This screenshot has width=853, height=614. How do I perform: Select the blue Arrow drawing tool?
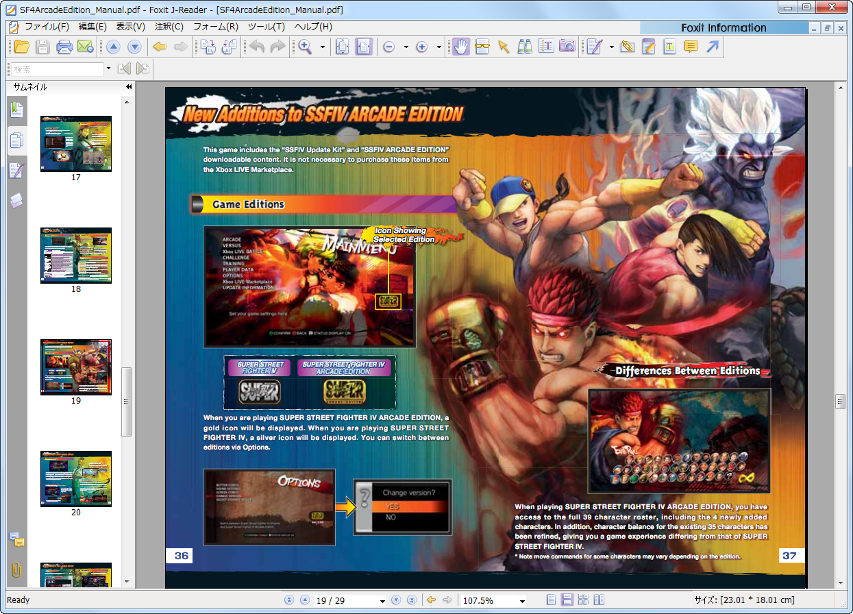tap(713, 47)
